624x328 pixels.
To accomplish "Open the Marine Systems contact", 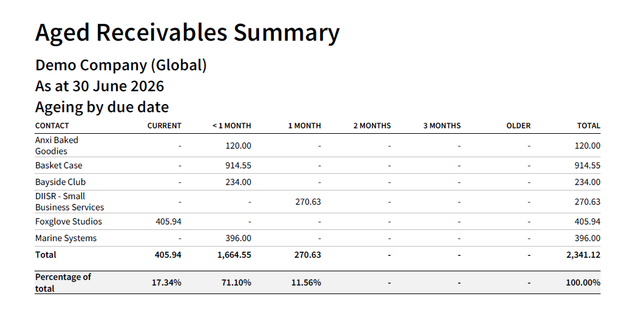I will pyautogui.click(x=65, y=238).
